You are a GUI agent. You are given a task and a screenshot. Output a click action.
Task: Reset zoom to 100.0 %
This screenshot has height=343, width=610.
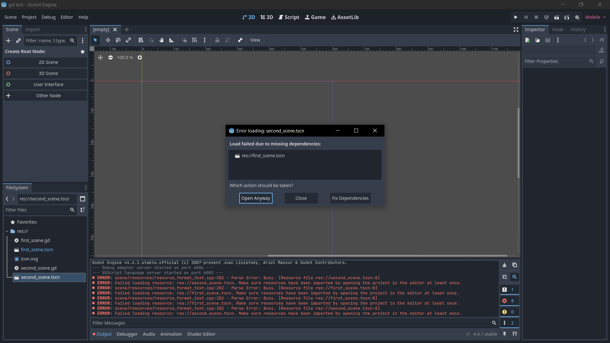125,57
